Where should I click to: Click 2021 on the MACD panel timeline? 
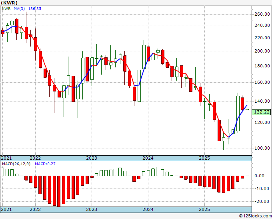(6, 209)
